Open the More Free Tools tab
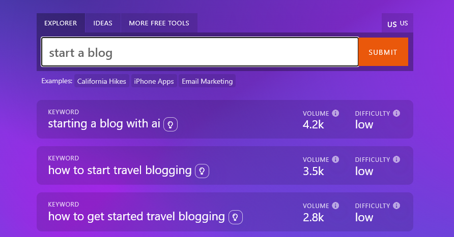This screenshot has width=454, height=237. [x=159, y=23]
